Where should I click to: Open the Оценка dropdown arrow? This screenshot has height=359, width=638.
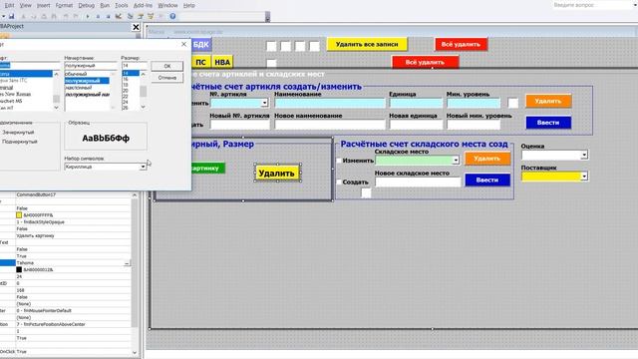pos(584,155)
